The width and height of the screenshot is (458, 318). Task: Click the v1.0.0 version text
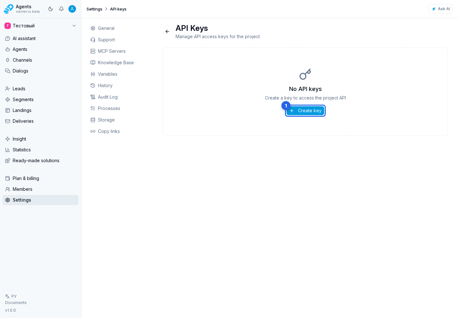(10, 310)
